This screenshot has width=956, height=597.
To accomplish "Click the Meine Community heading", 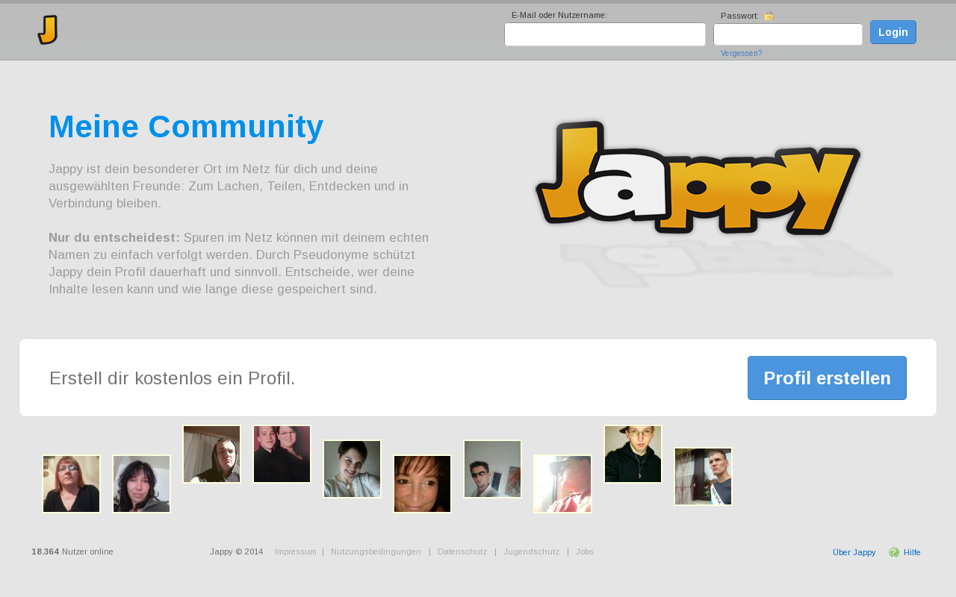I will (186, 127).
